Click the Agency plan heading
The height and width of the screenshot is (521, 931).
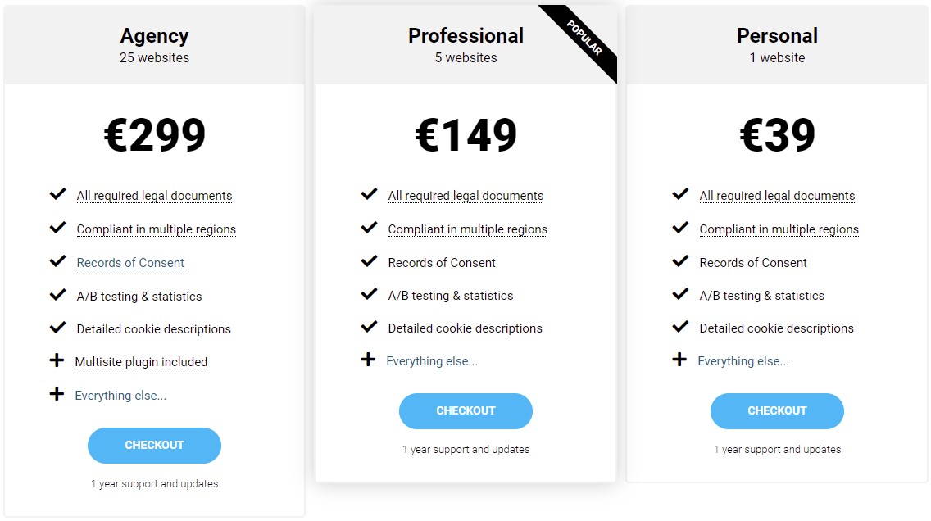154,36
